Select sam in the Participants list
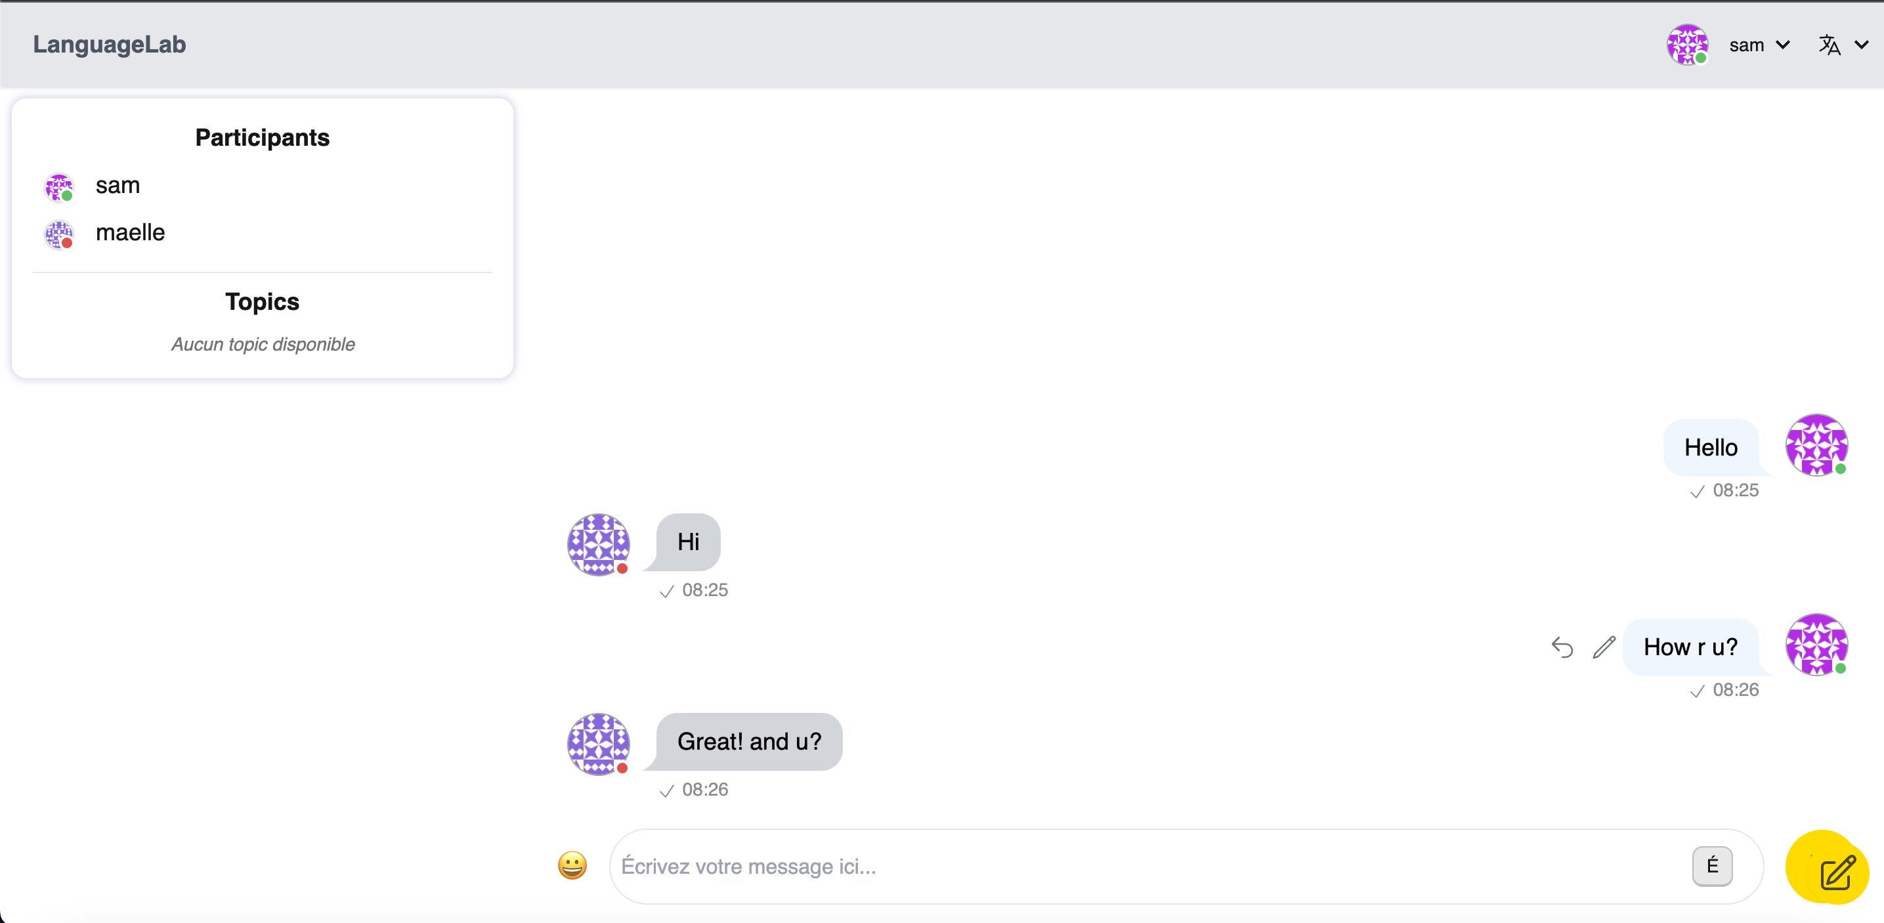 pos(117,186)
